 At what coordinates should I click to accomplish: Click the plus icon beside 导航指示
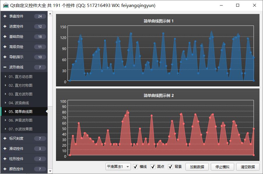pyautogui.click(x=5, y=57)
